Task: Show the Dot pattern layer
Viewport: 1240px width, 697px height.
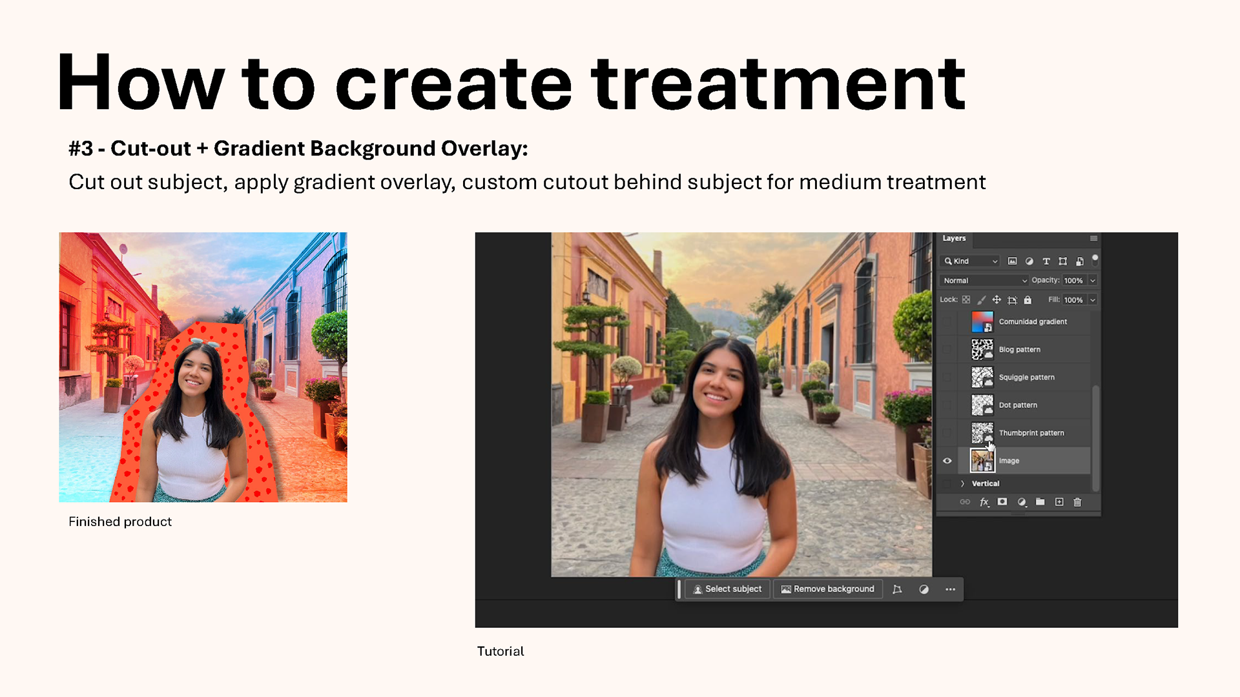Action: tap(947, 405)
